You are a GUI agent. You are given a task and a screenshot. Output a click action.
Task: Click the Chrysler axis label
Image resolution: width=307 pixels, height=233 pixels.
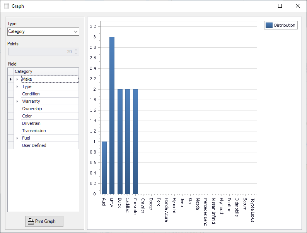point(143,205)
